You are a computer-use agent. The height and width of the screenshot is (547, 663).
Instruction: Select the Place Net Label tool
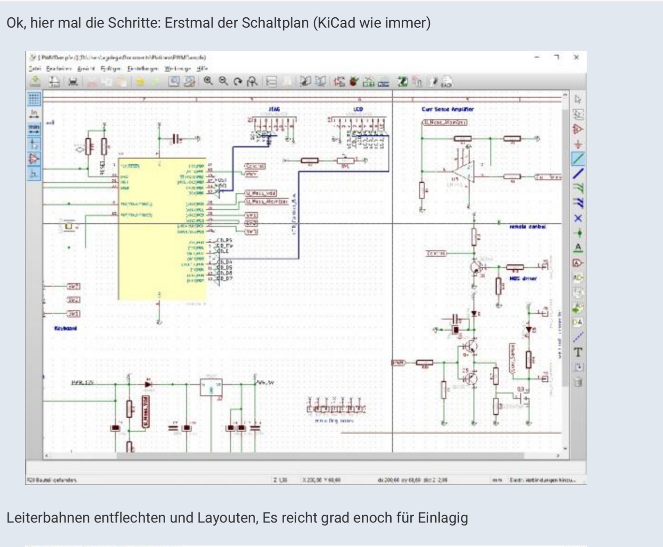[578, 248]
